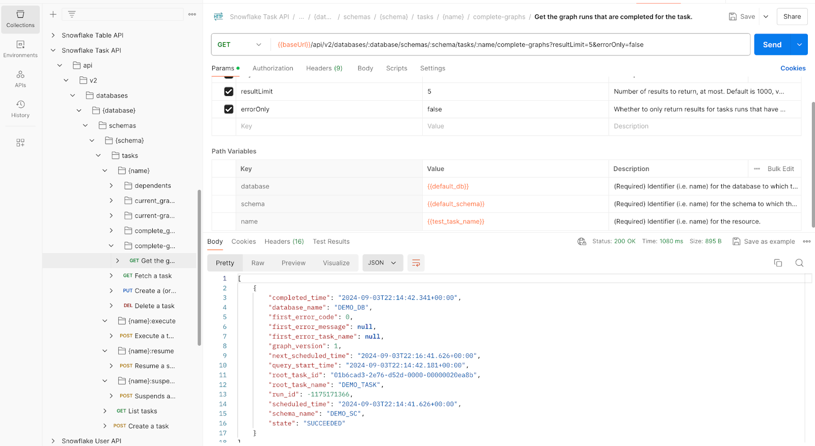The height and width of the screenshot is (446, 815).
Task: Click the Send button
Action: (772, 45)
